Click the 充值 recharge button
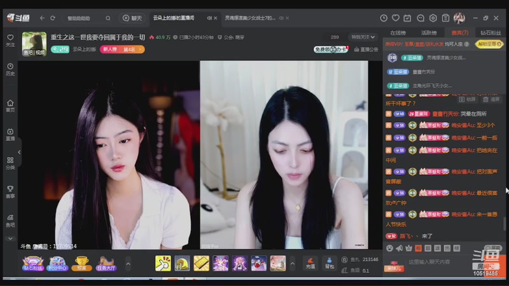Image resolution: width=509 pixels, height=286 pixels. tap(310, 263)
